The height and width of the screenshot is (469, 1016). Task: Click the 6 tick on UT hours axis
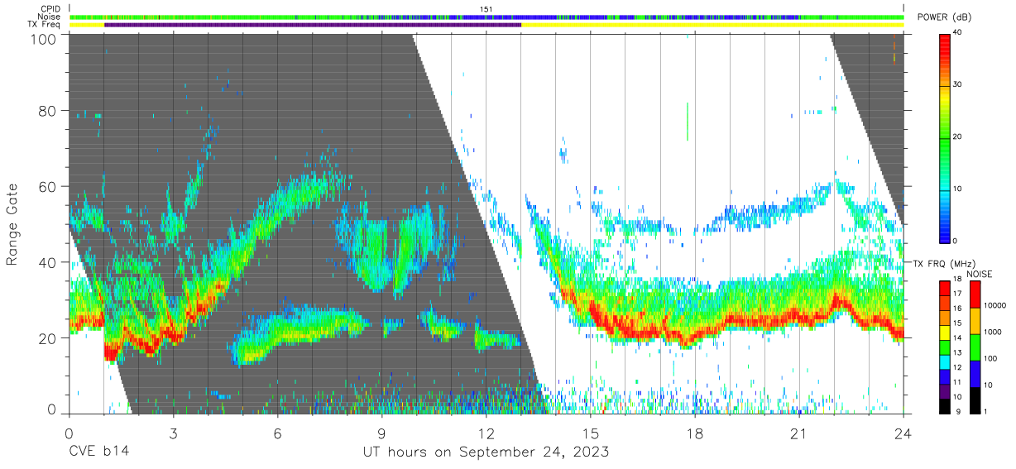click(277, 433)
